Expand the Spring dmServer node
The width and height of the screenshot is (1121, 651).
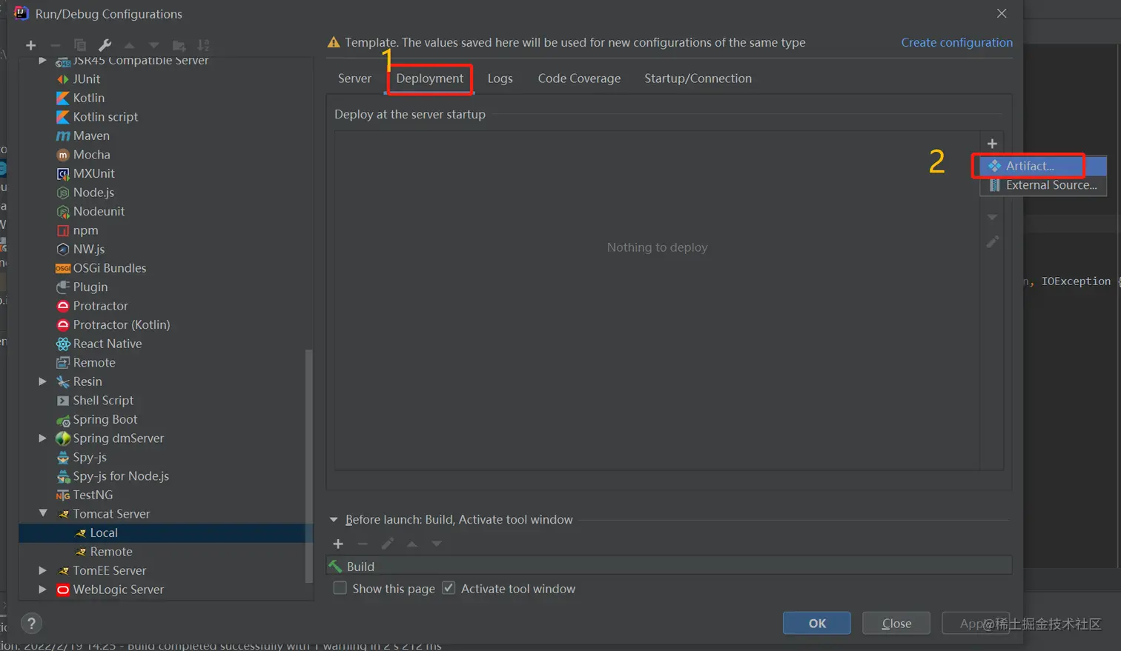pos(42,438)
